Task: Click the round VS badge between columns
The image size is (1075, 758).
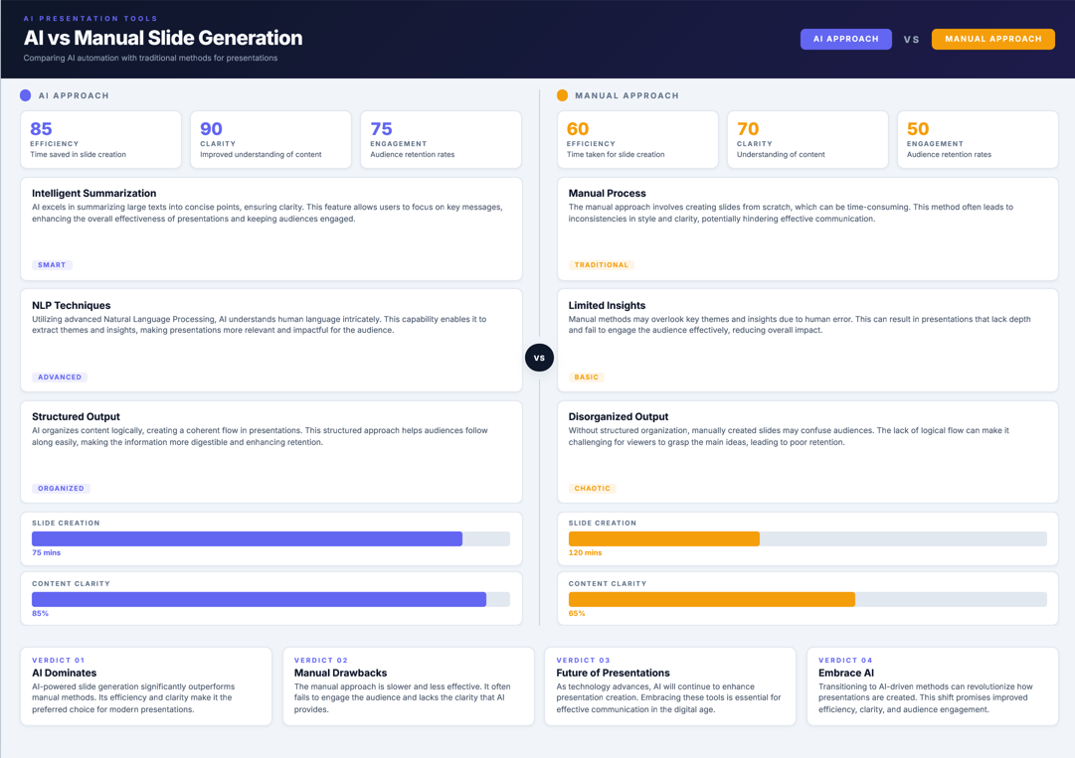Action: click(x=539, y=358)
